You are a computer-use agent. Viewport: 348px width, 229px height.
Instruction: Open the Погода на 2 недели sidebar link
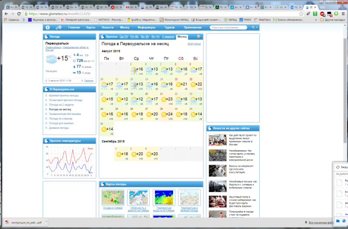(x=61, y=105)
